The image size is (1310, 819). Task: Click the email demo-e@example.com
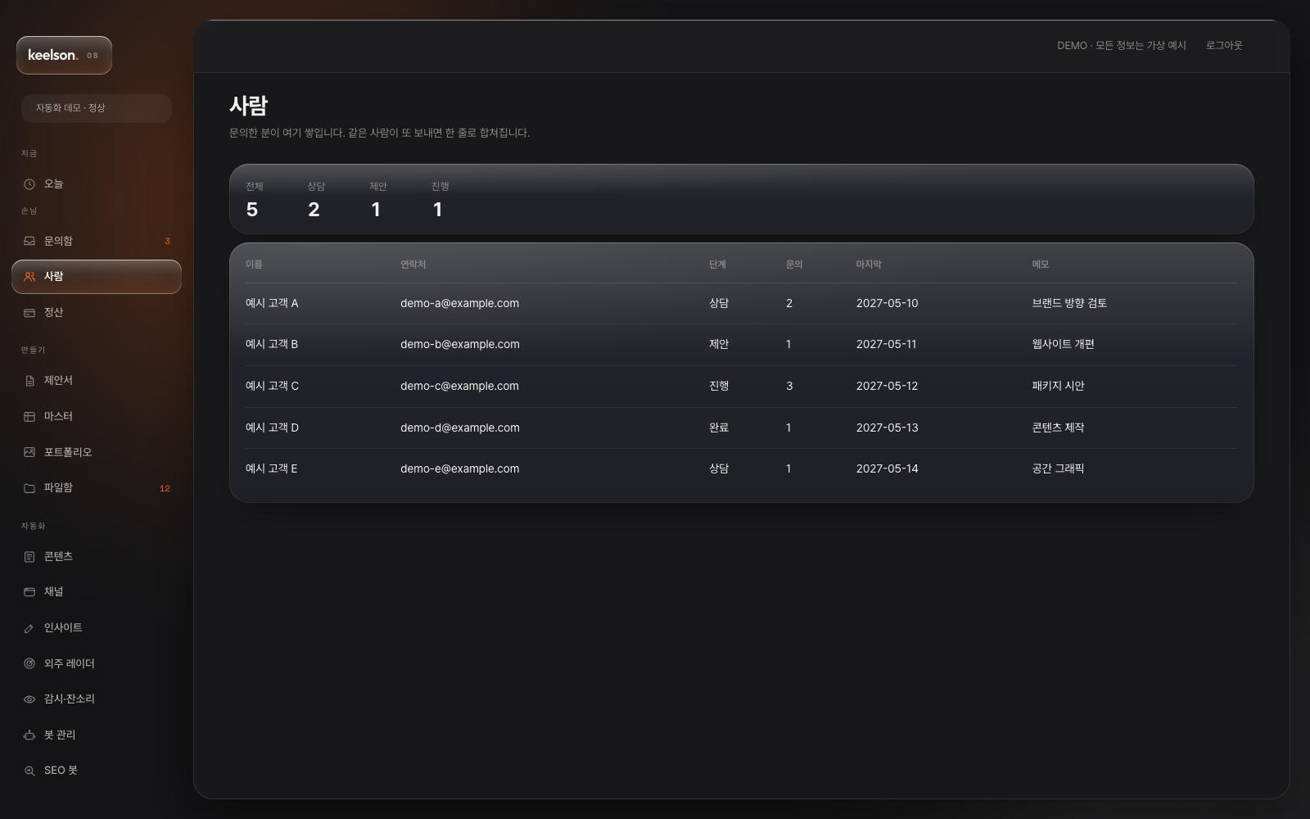[x=460, y=469]
